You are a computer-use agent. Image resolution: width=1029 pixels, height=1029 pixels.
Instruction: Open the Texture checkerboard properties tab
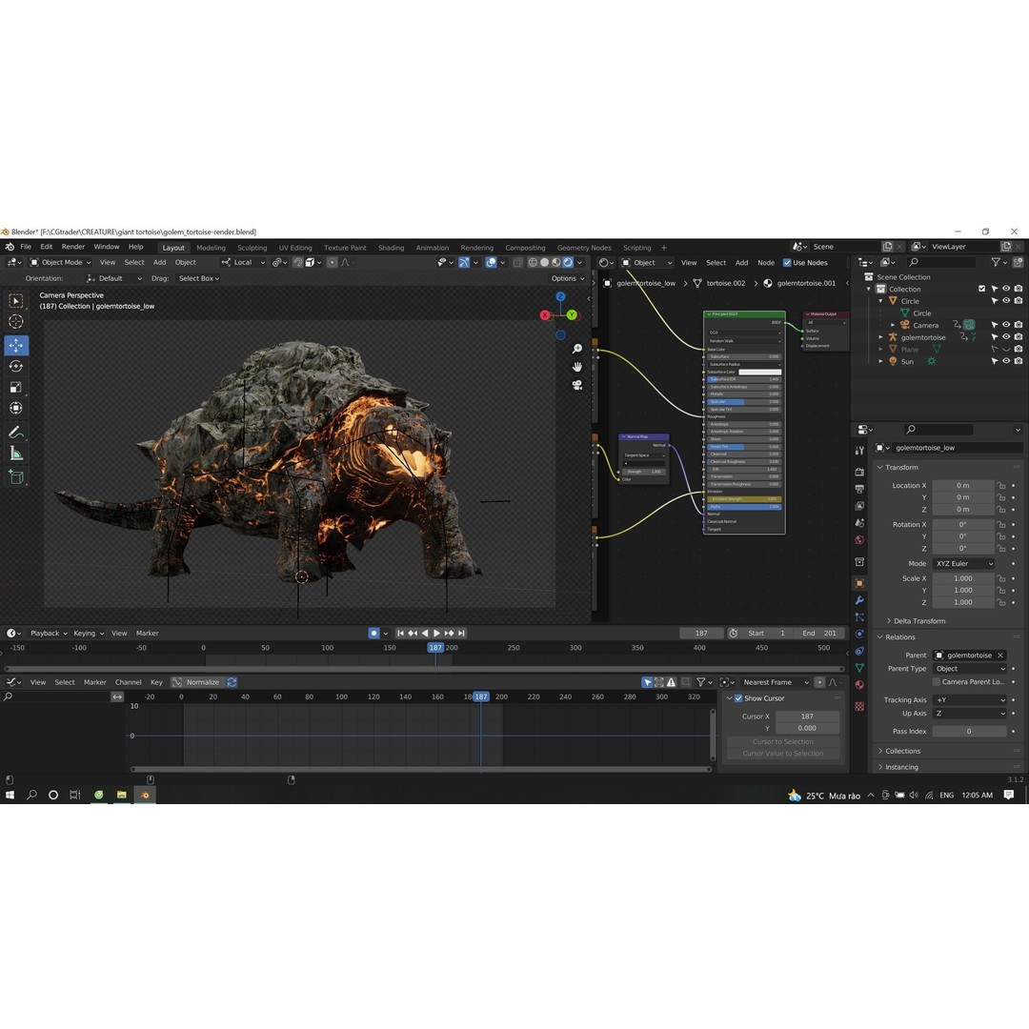point(859,707)
